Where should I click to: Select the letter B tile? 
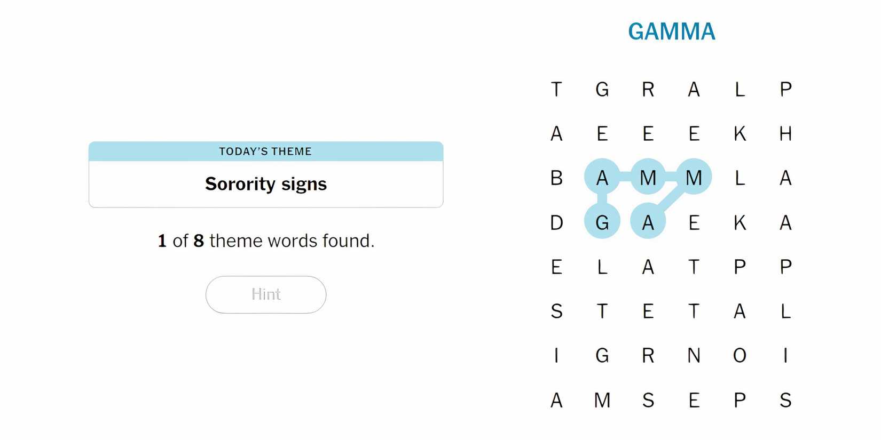[556, 178]
